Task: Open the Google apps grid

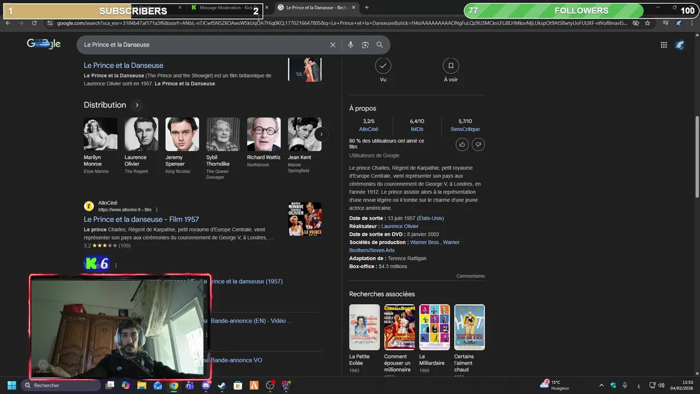Action: (x=664, y=45)
